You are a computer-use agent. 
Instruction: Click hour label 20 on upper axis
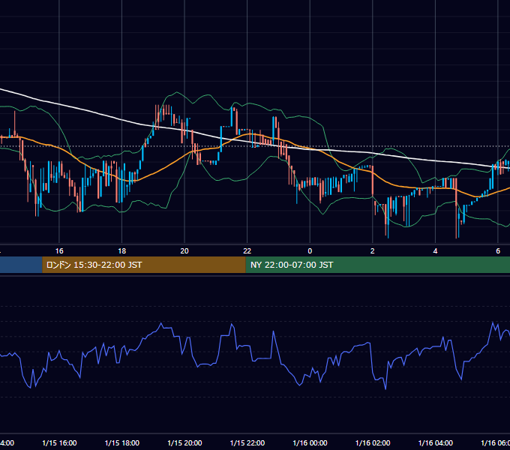click(184, 251)
